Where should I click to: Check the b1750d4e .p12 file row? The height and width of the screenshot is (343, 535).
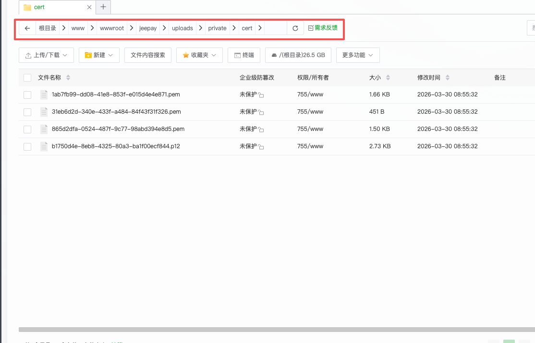click(x=27, y=147)
